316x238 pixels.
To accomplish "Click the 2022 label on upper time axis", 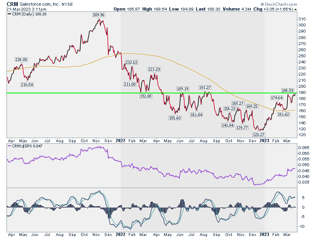I will (120, 141).
